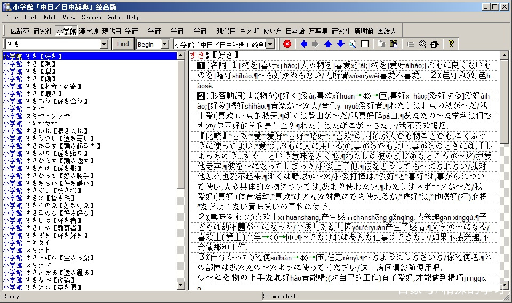The image size is (512, 303).
Task: Select the ニッポ dictionary button
Action: click(250, 31)
